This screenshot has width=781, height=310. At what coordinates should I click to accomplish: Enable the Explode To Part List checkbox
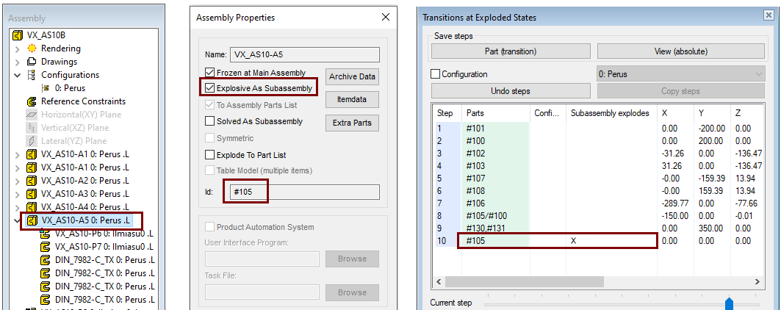tap(209, 155)
